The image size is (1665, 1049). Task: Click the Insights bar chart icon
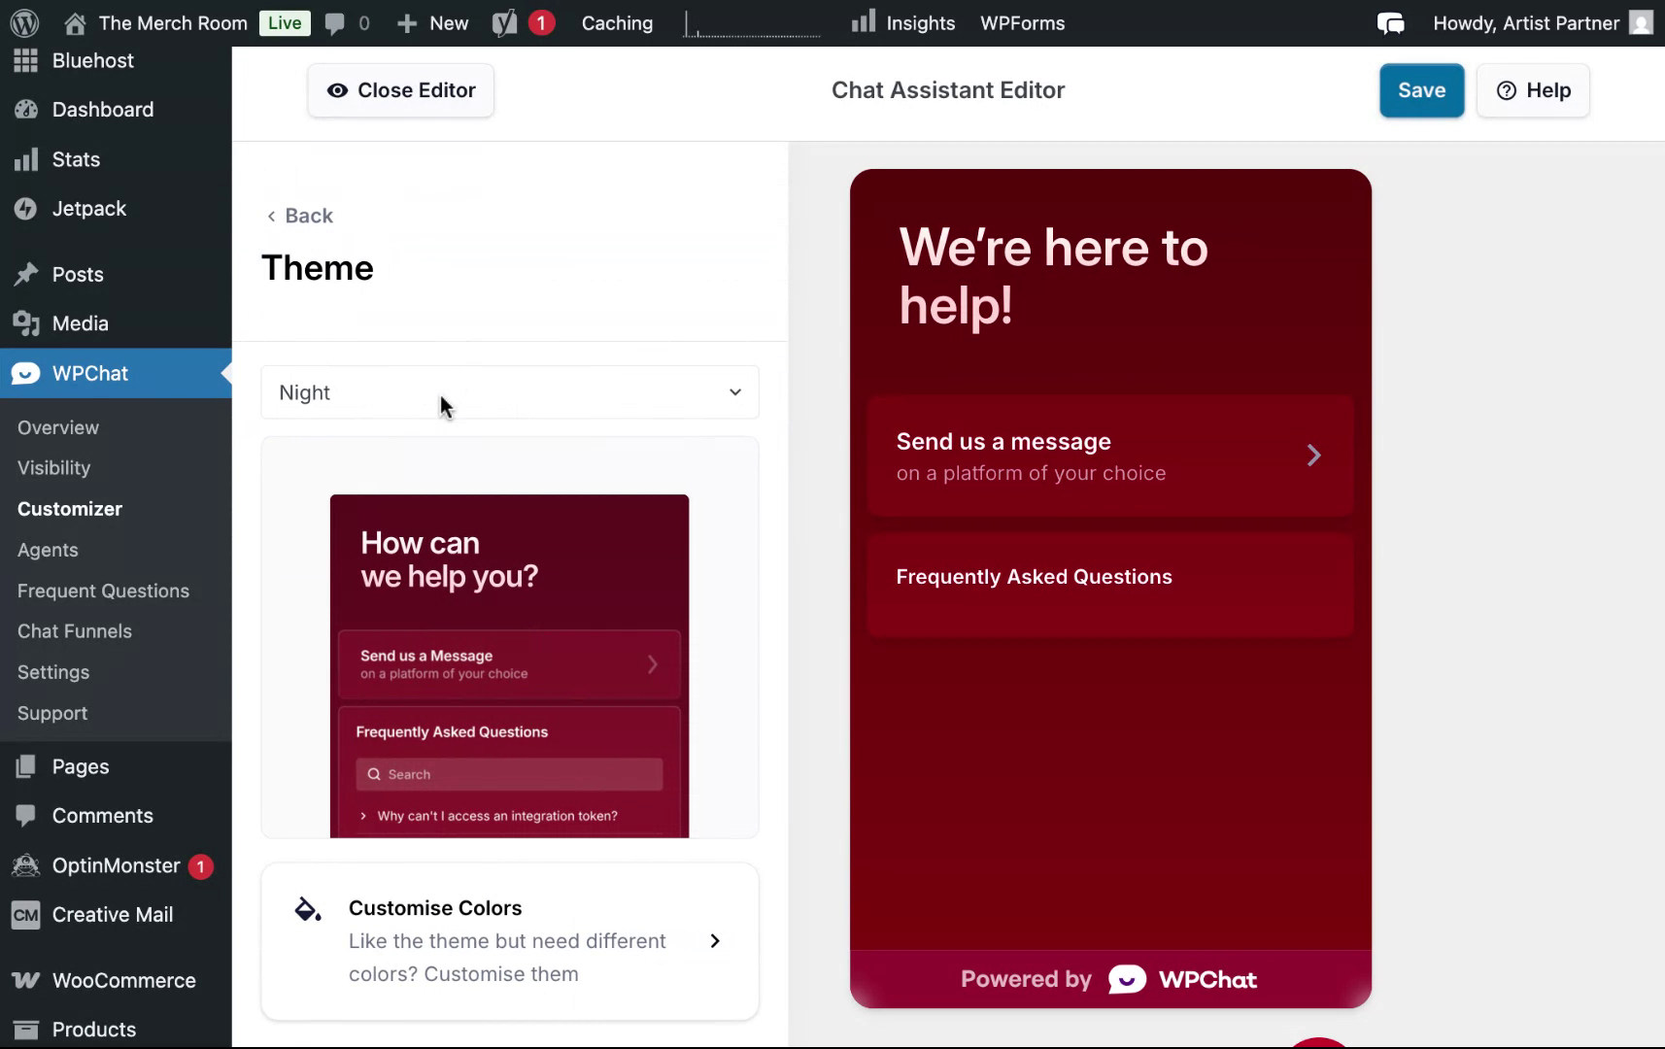pos(863,21)
